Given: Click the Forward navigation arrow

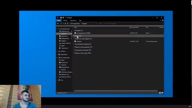Looking at the screenshot, I should pos(61,24).
